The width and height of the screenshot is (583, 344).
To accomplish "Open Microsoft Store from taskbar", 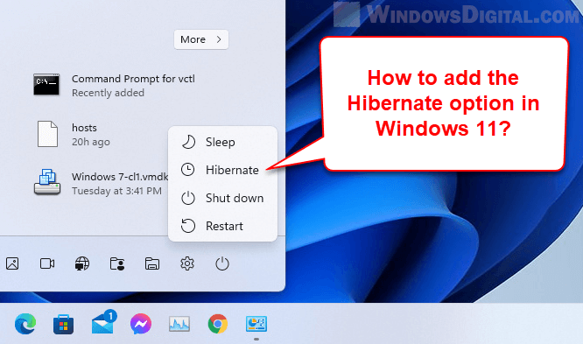I will [x=64, y=324].
